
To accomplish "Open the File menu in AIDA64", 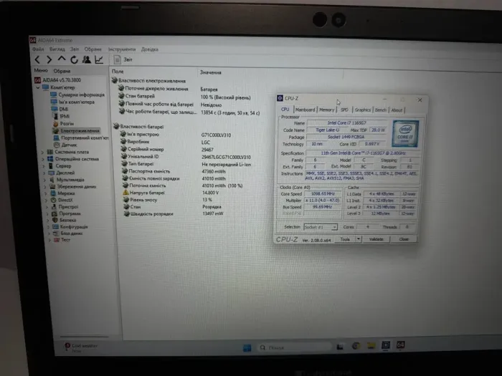I will pyautogui.click(x=37, y=49).
